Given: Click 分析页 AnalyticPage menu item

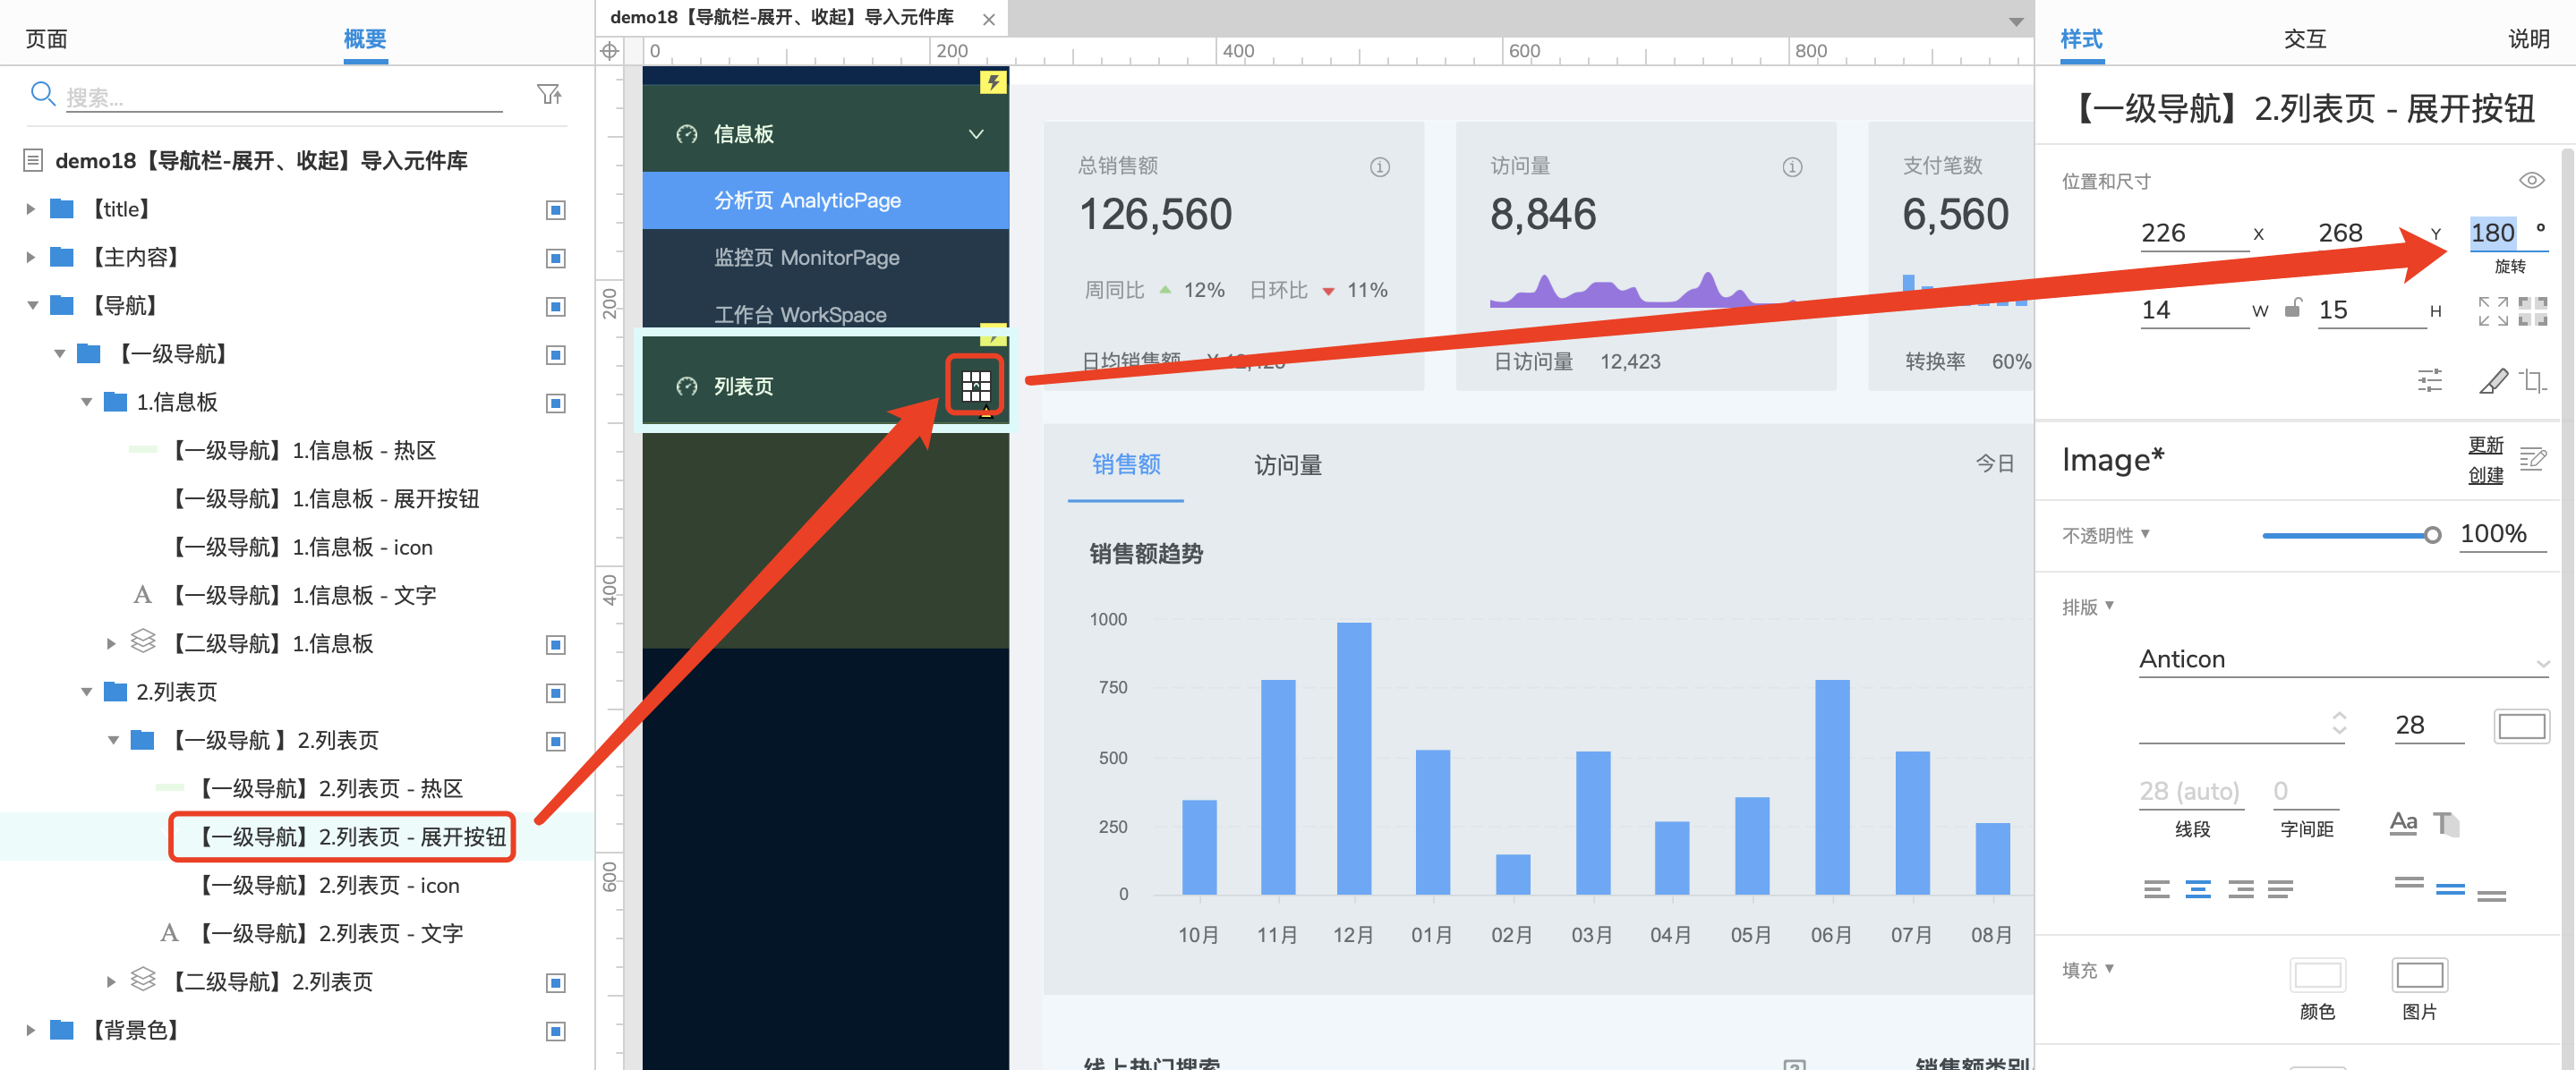Looking at the screenshot, I should [825, 200].
